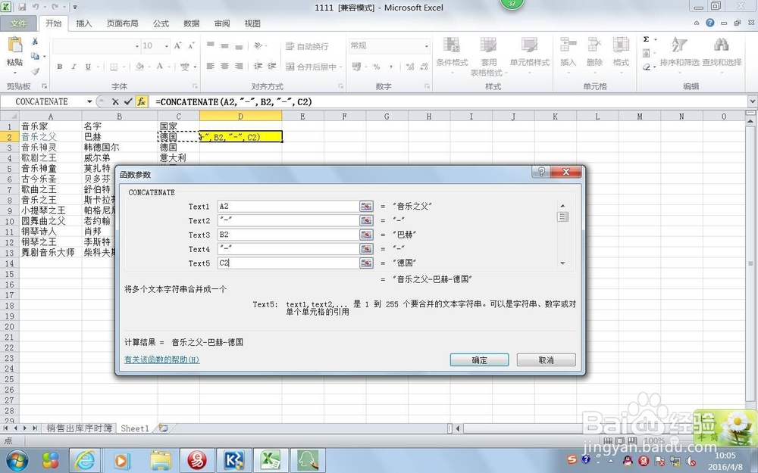Toggle Italic formatting button
The height and width of the screenshot is (473, 758).
[74, 67]
